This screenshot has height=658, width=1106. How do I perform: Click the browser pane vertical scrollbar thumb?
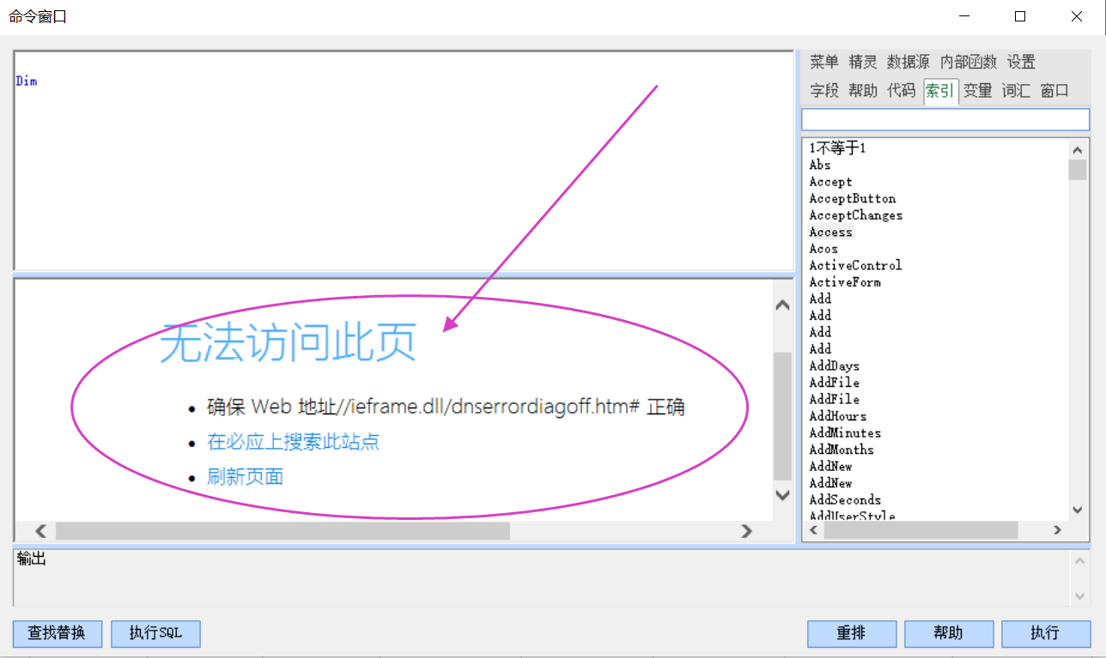pyautogui.click(x=782, y=415)
